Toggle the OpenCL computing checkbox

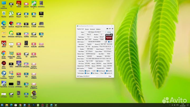pyautogui.click(x=85, y=71)
